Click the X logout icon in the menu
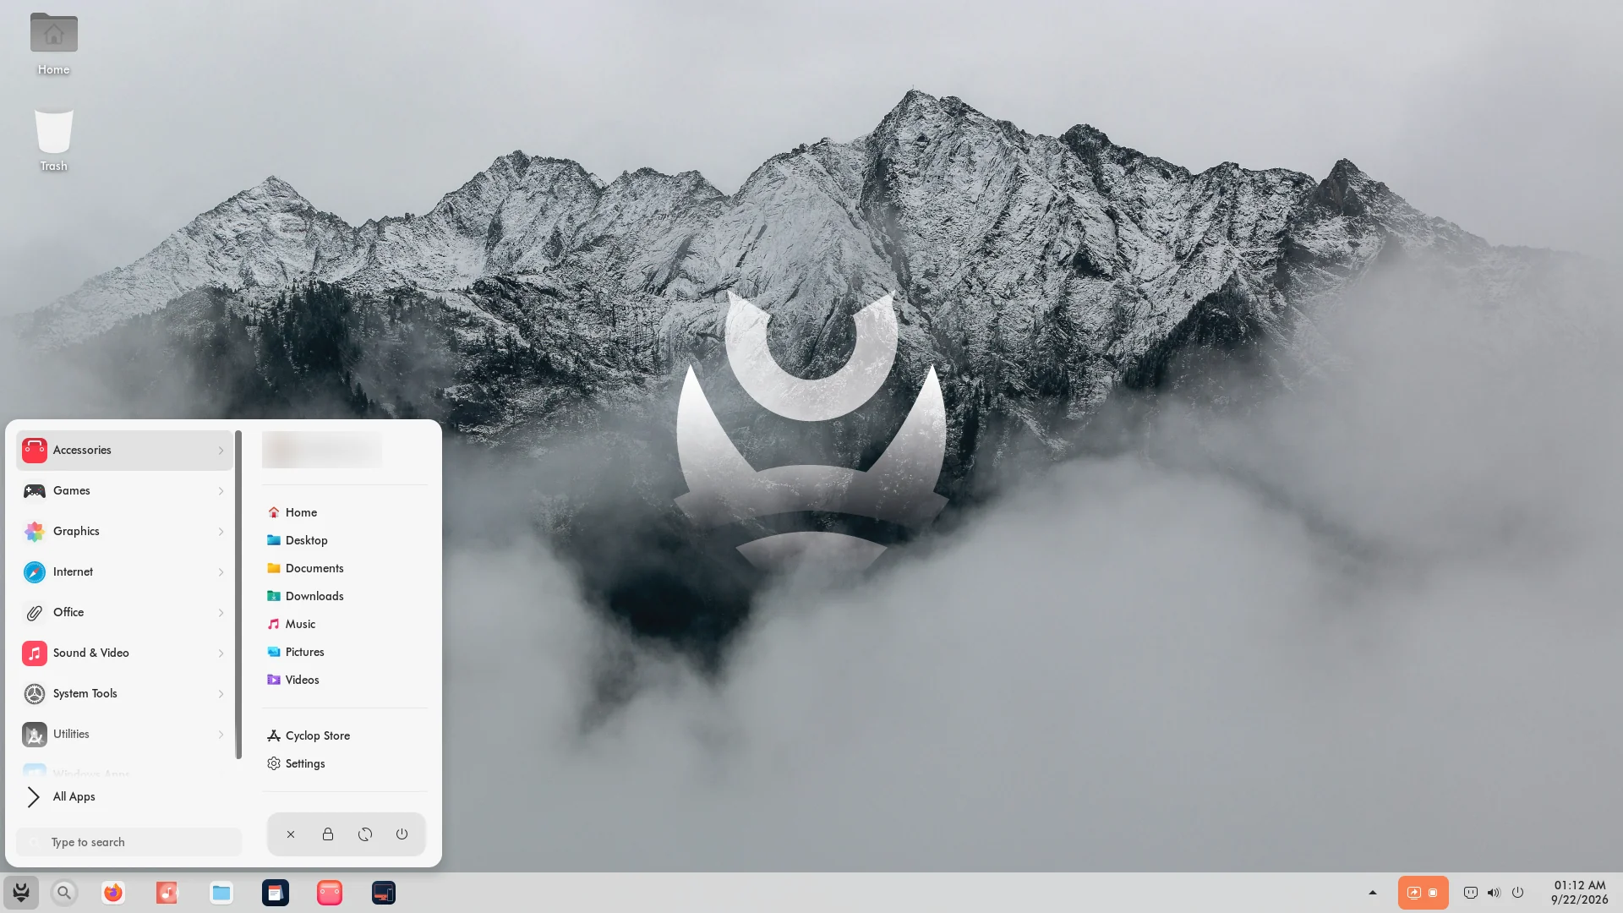1623x913 pixels. [291, 834]
